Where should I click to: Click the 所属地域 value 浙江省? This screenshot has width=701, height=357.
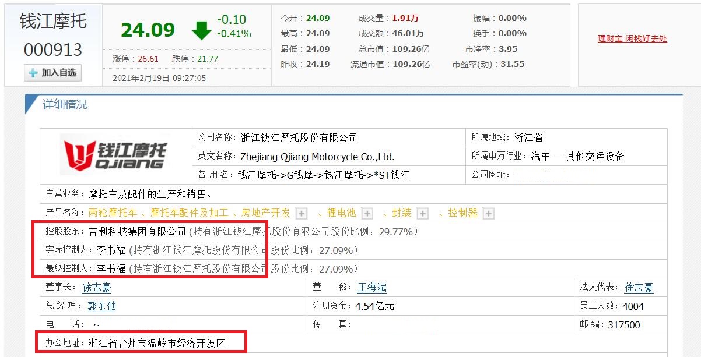point(528,138)
